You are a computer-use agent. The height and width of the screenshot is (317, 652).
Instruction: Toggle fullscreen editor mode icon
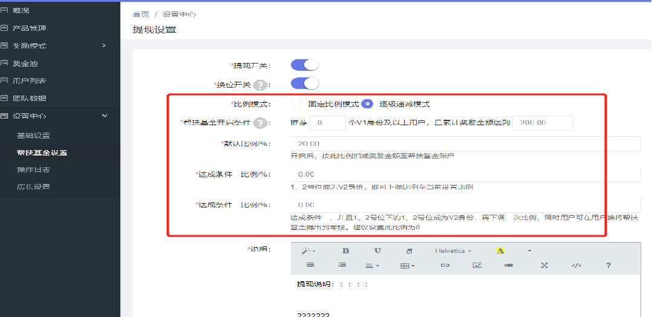coord(544,265)
